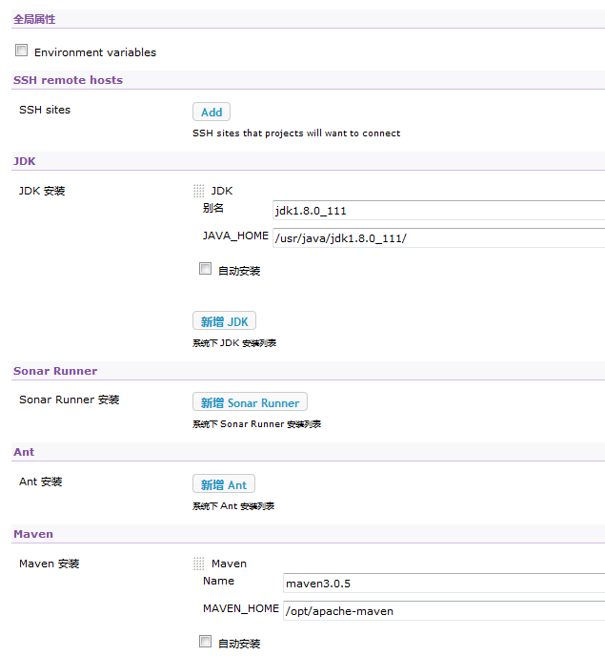Click the text '系统下 JDK 安装列表'
The height and width of the screenshot is (656, 605).
click(x=234, y=343)
